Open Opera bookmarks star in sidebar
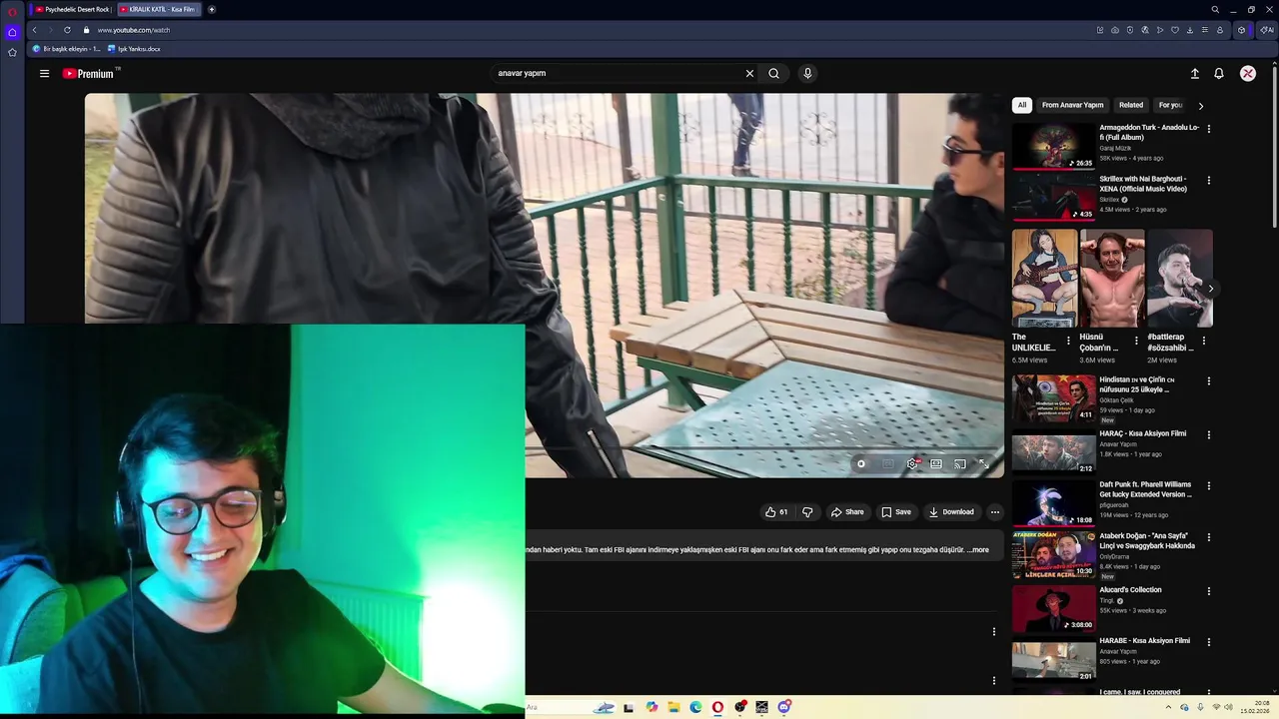The width and height of the screenshot is (1279, 719). click(x=12, y=52)
